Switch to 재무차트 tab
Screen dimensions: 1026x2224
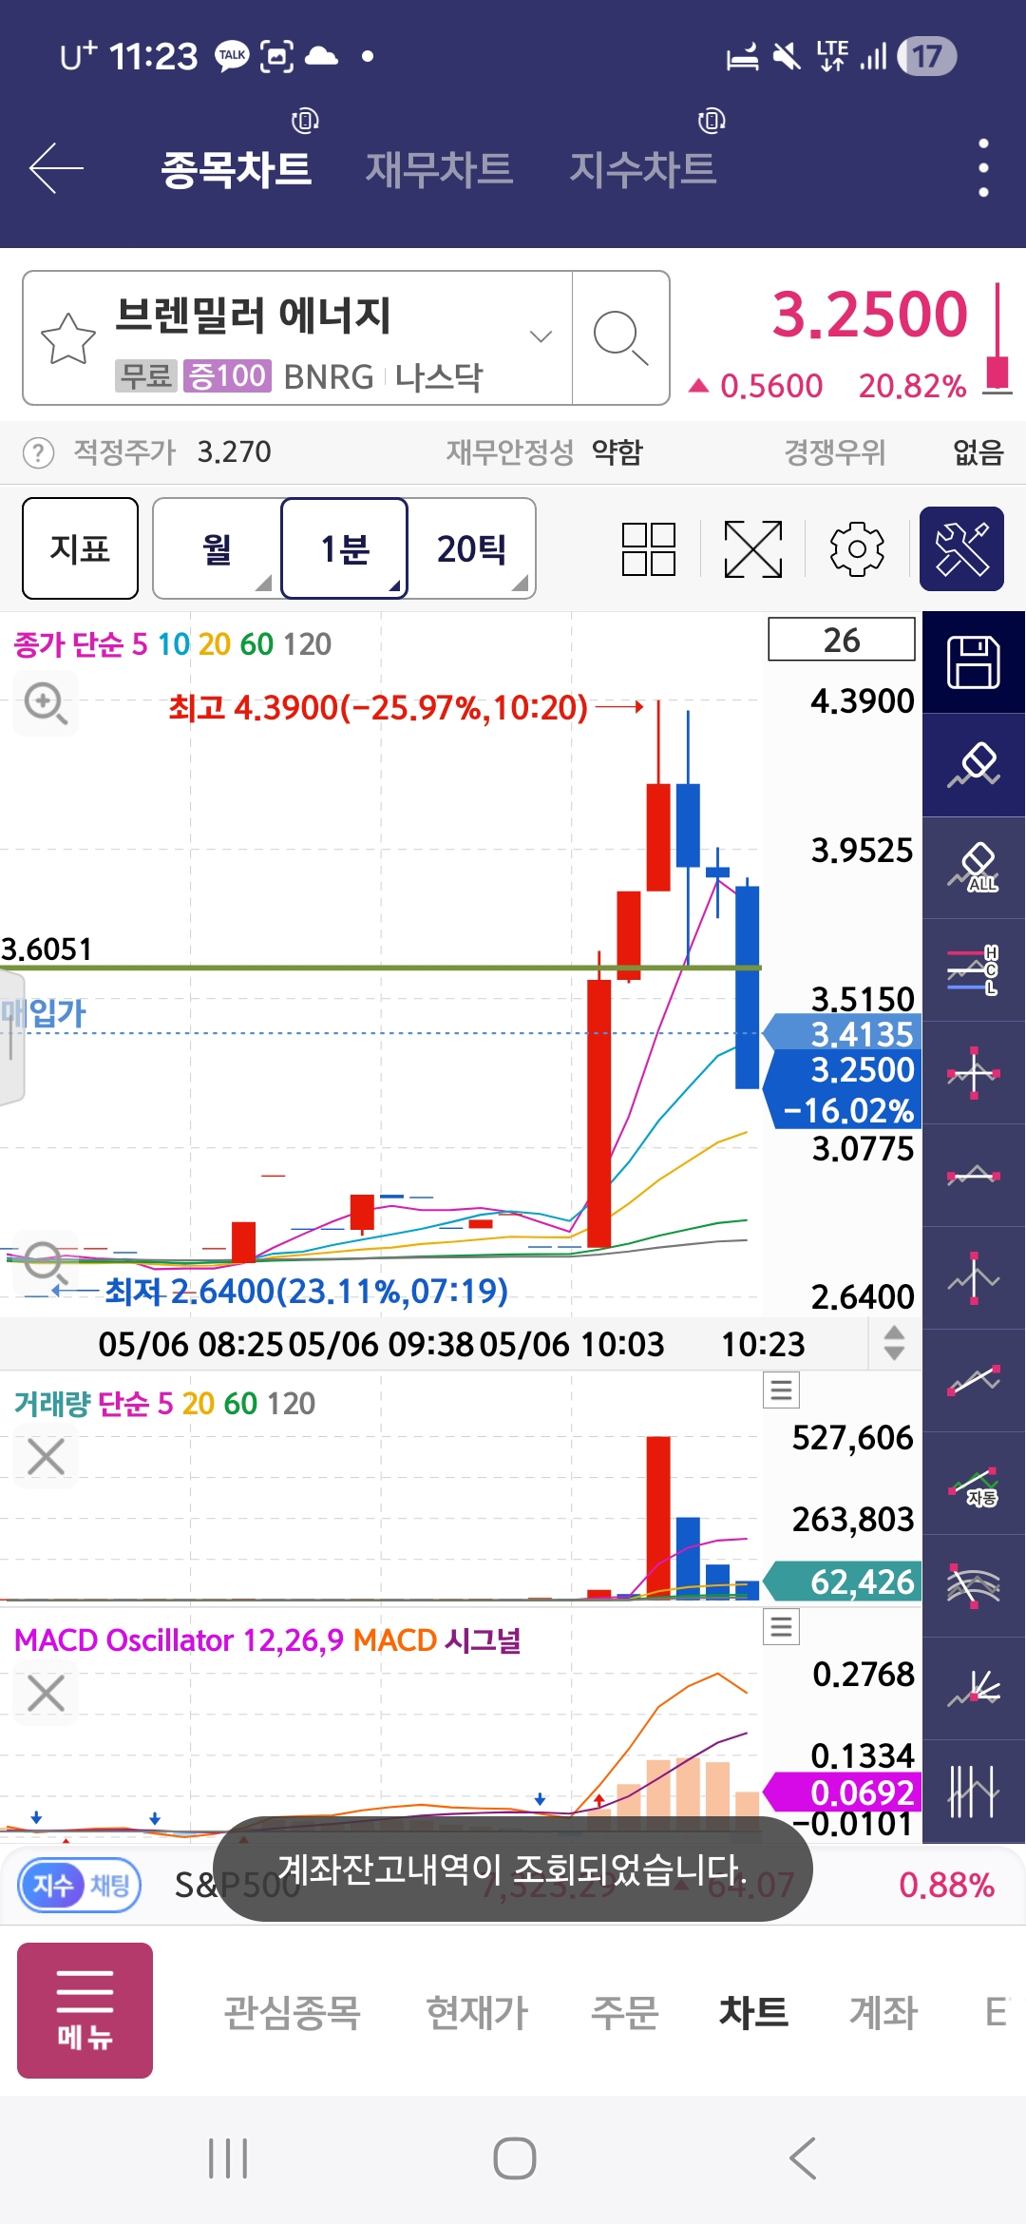440,169
